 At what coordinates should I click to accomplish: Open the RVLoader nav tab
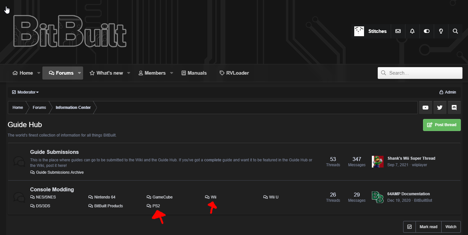tap(234, 73)
